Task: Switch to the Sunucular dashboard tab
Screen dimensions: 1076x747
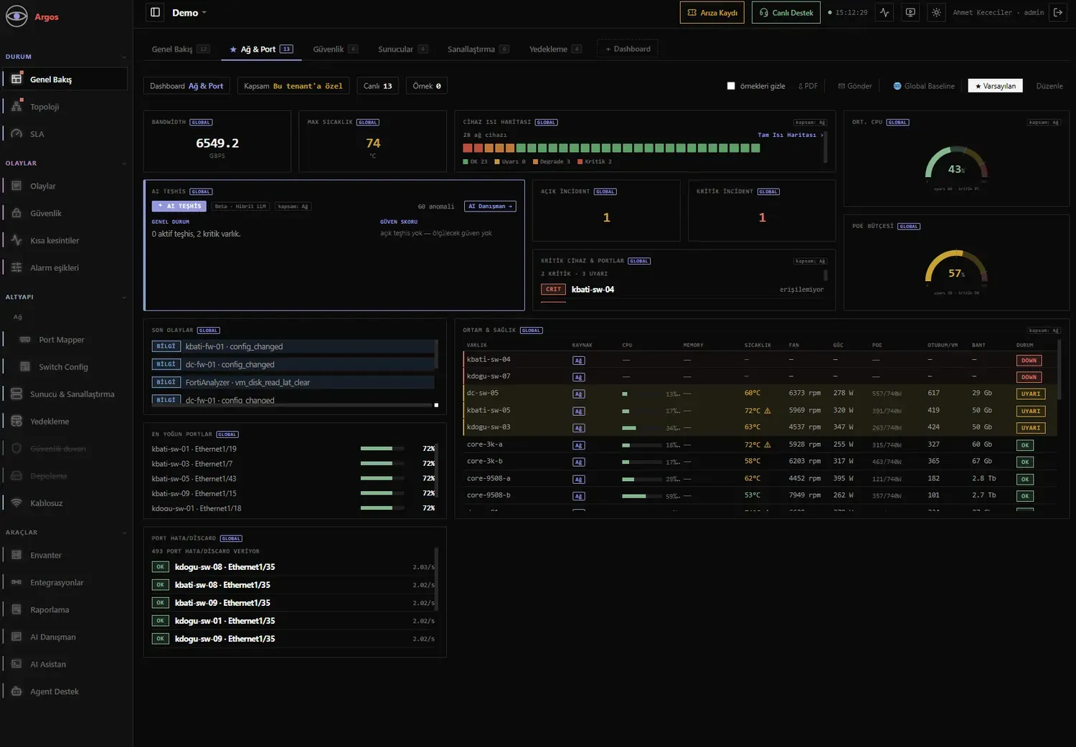Action: [x=402, y=49]
